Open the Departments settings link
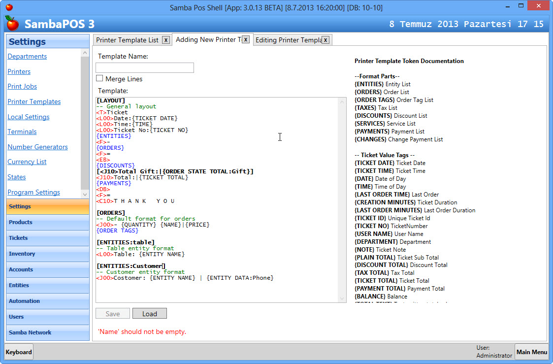 (27, 57)
